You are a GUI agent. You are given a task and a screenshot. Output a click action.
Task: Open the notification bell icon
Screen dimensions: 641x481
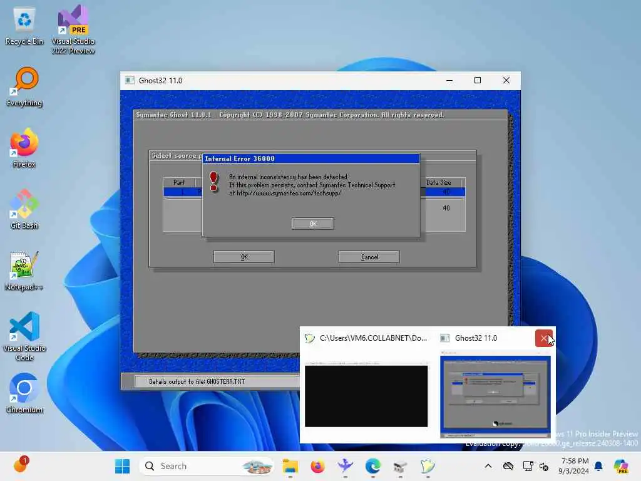(598, 466)
